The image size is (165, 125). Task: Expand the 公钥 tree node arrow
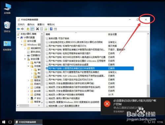[x=28, y=88]
